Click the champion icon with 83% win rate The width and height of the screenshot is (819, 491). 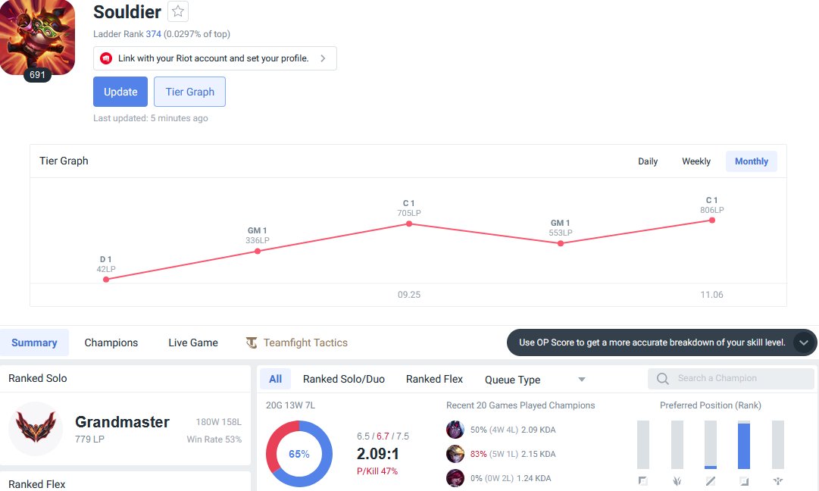click(x=455, y=454)
